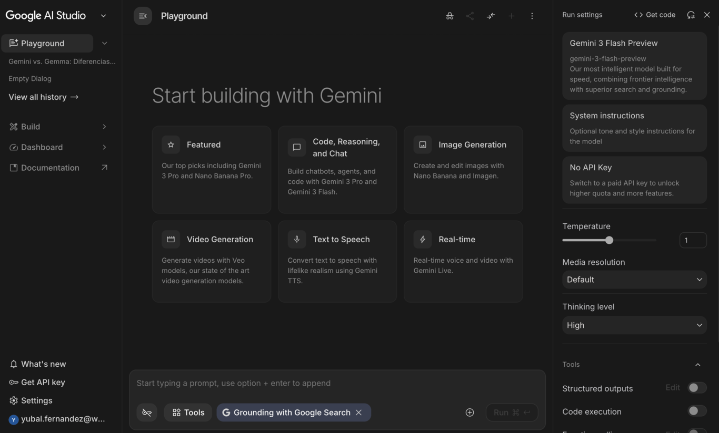Open the Thinking level High dropdown
The height and width of the screenshot is (433, 719).
tap(634, 325)
